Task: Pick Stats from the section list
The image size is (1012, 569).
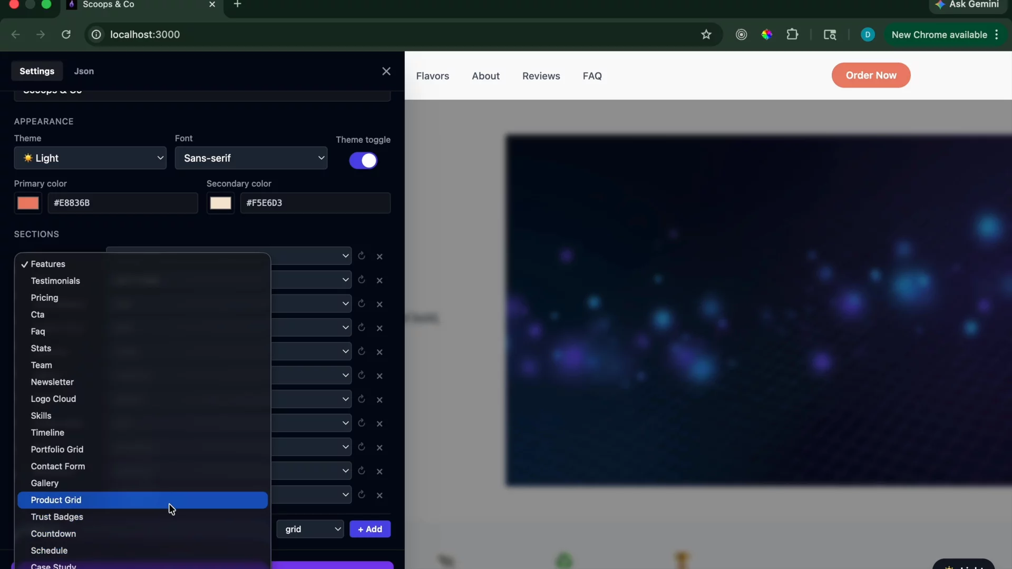Action: (142, 348)
